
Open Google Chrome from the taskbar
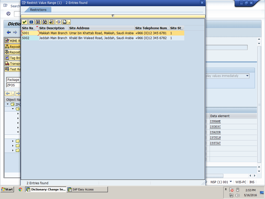[20, 189]
